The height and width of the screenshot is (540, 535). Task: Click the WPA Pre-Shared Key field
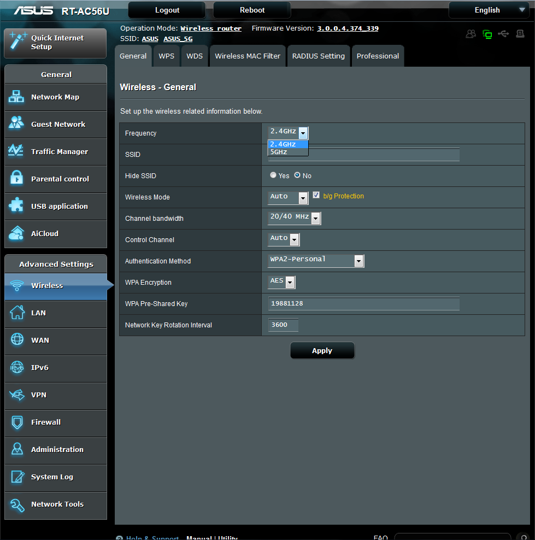364,303
